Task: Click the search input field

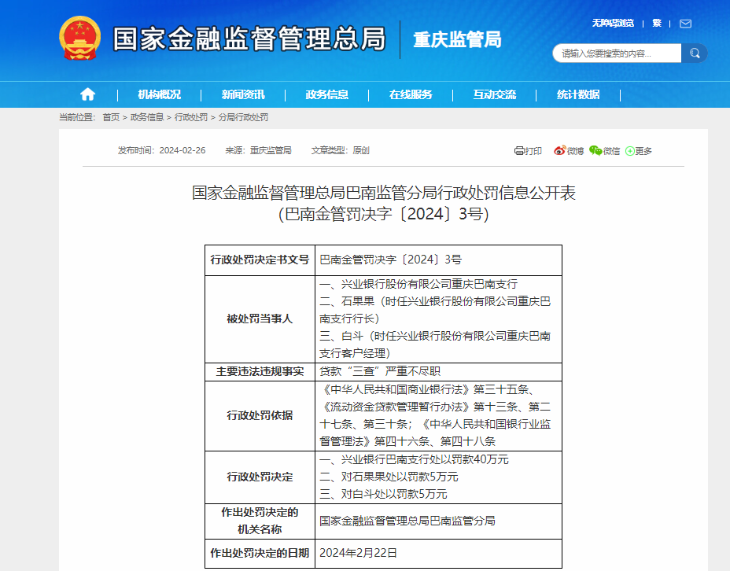Action: [618, 53]
